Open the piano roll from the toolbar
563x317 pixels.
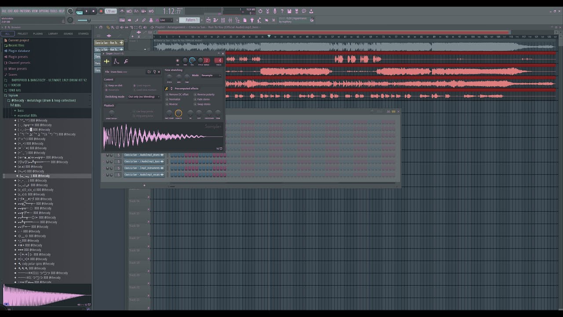216,20
